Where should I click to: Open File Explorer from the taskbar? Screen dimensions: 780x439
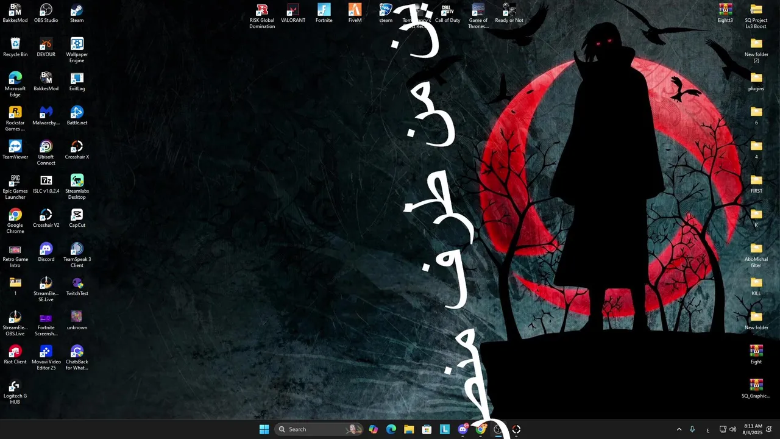409,429
